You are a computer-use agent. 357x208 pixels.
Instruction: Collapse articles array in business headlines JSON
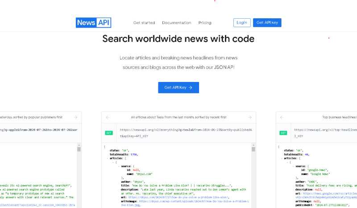coord(282,158)
